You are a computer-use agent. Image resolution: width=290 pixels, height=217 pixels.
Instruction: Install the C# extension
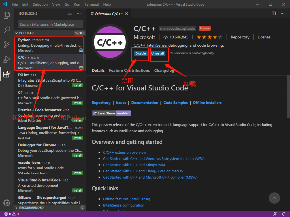[x=78, y=103]
